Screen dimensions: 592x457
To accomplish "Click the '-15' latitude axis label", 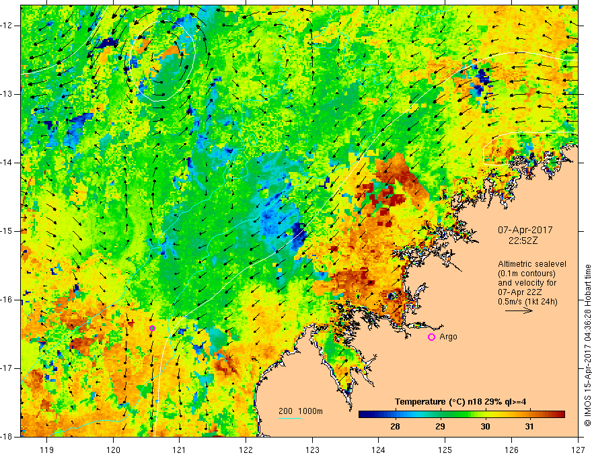I will point(7,231).
